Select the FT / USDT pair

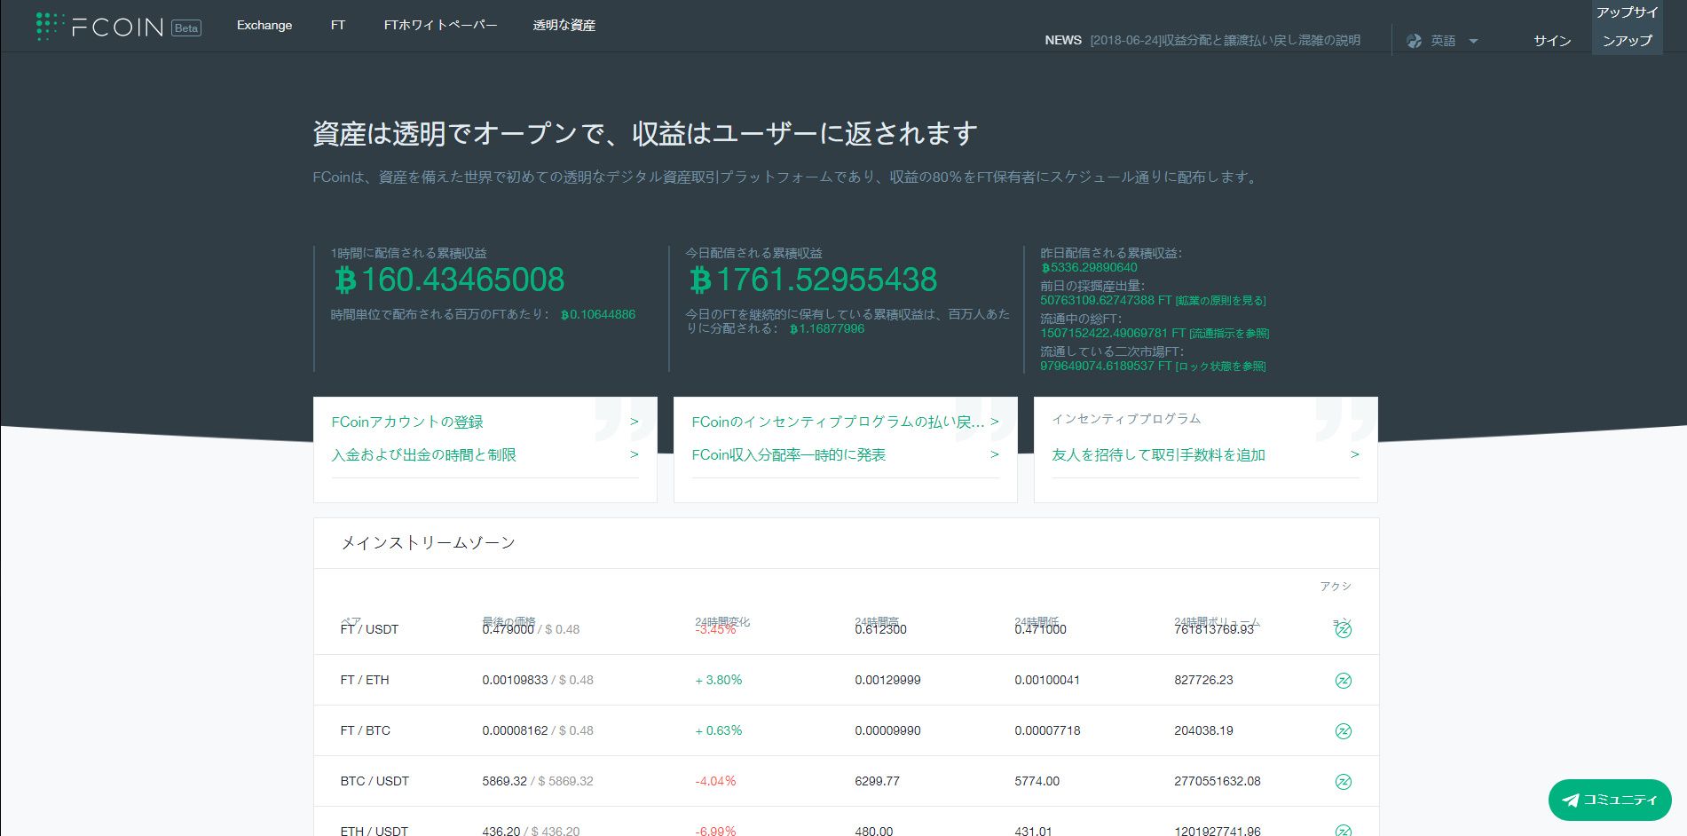369,629
